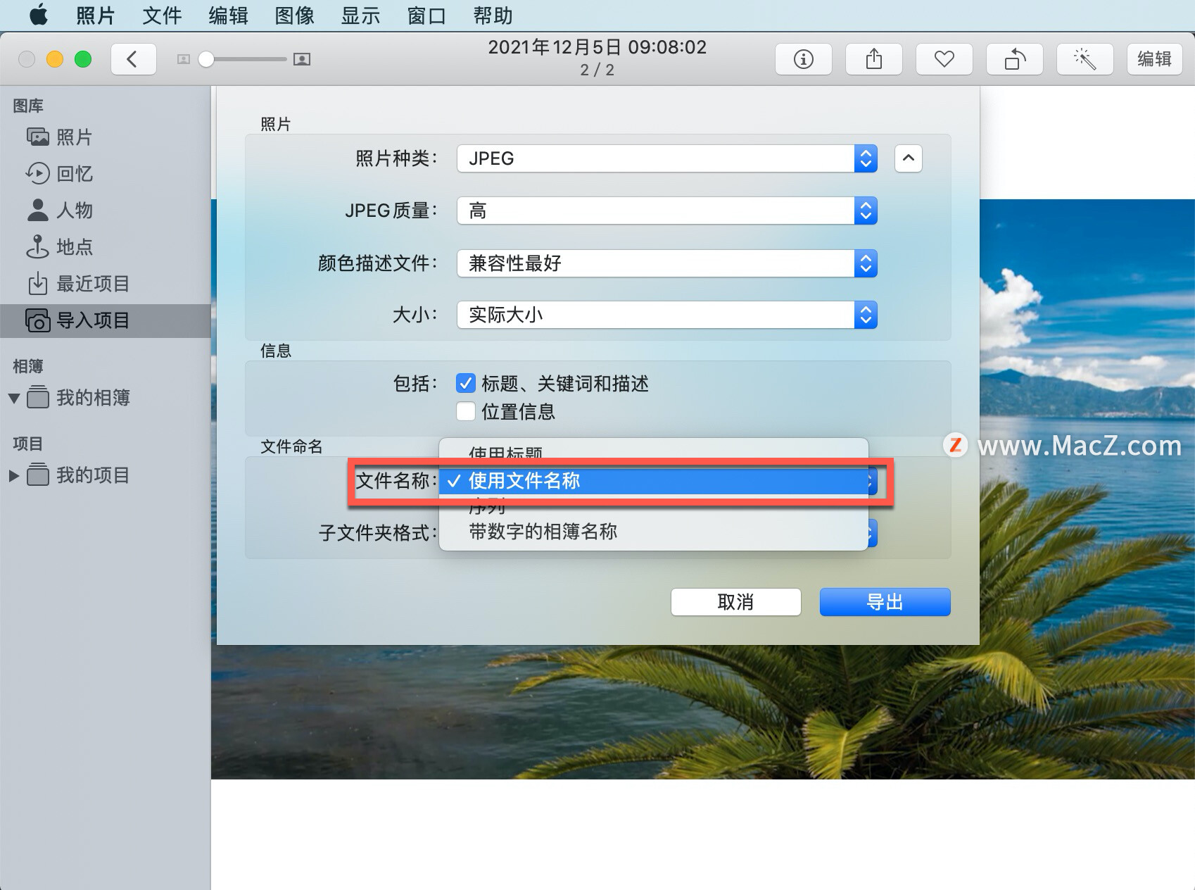Apply auto-enhance with the magic wand icon
The height and width of the screenshot is (890, 1195).
point(1085,59)
